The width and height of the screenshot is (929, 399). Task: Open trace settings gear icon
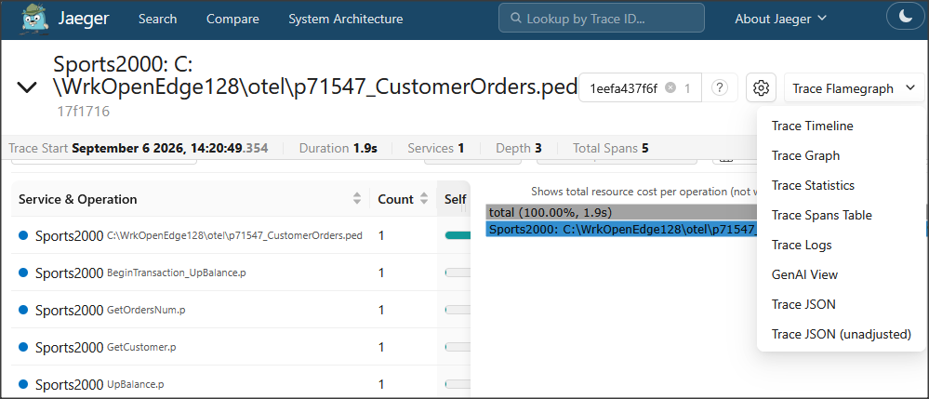761,88
